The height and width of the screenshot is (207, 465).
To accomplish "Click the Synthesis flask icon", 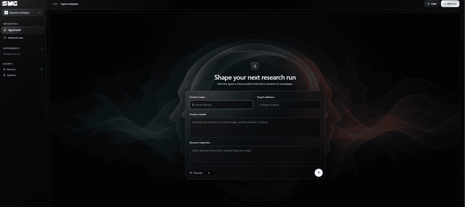I will coord(4,75).
